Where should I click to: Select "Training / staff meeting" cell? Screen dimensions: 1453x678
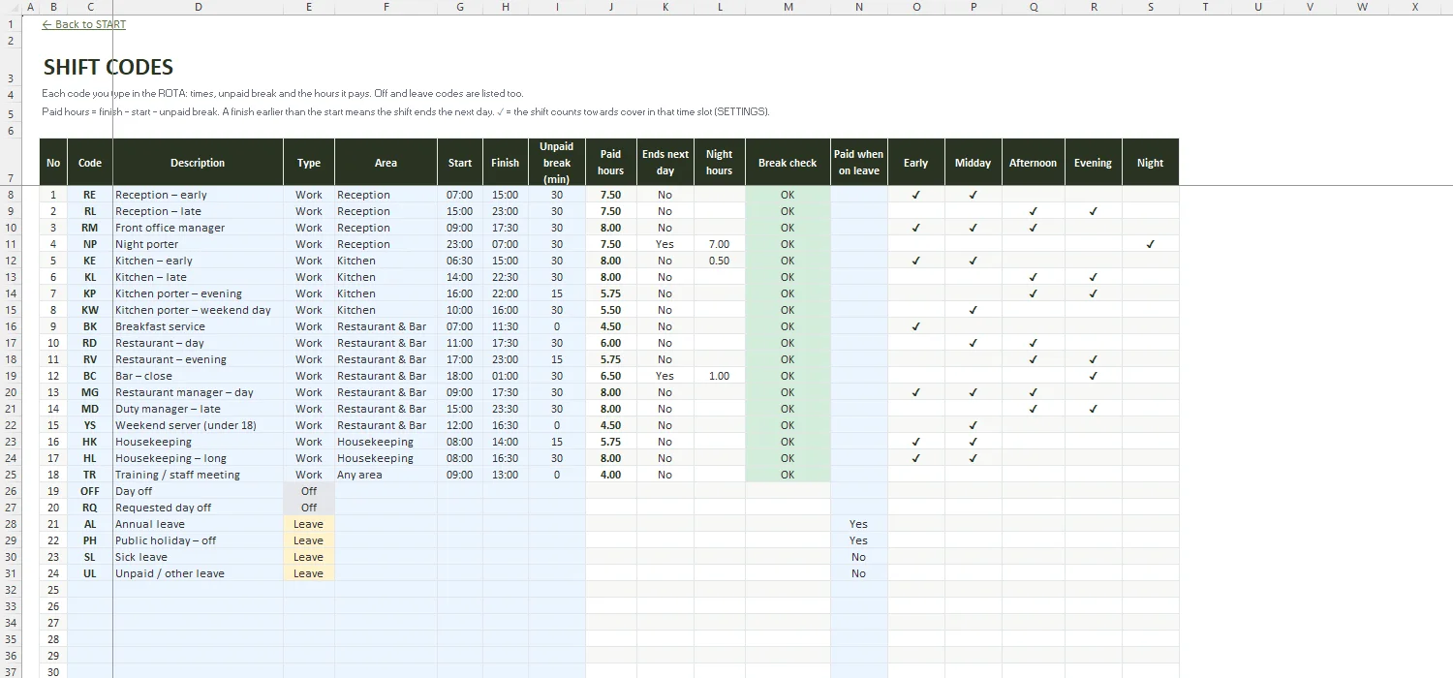tap(198, 475)
